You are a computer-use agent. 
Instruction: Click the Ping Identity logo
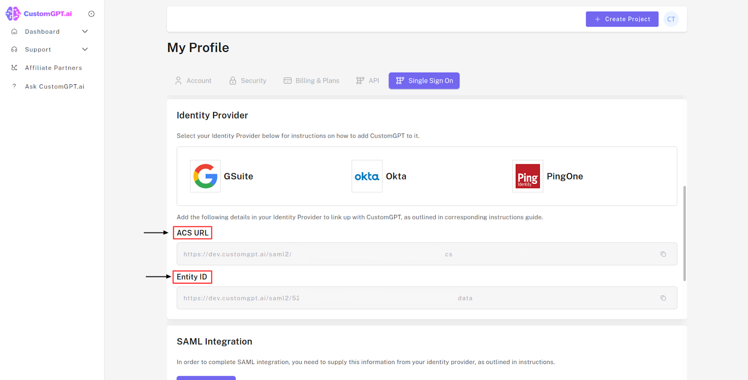click(528, 176)
